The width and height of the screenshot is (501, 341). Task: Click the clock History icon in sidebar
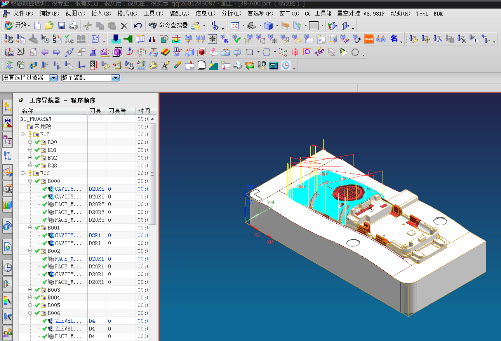(x=7, y=267)
